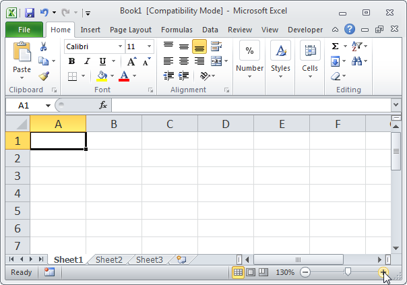This screenshot has height=285, width=407.
Task: Click the Clear eraser icon
Action: pos(336,76)
